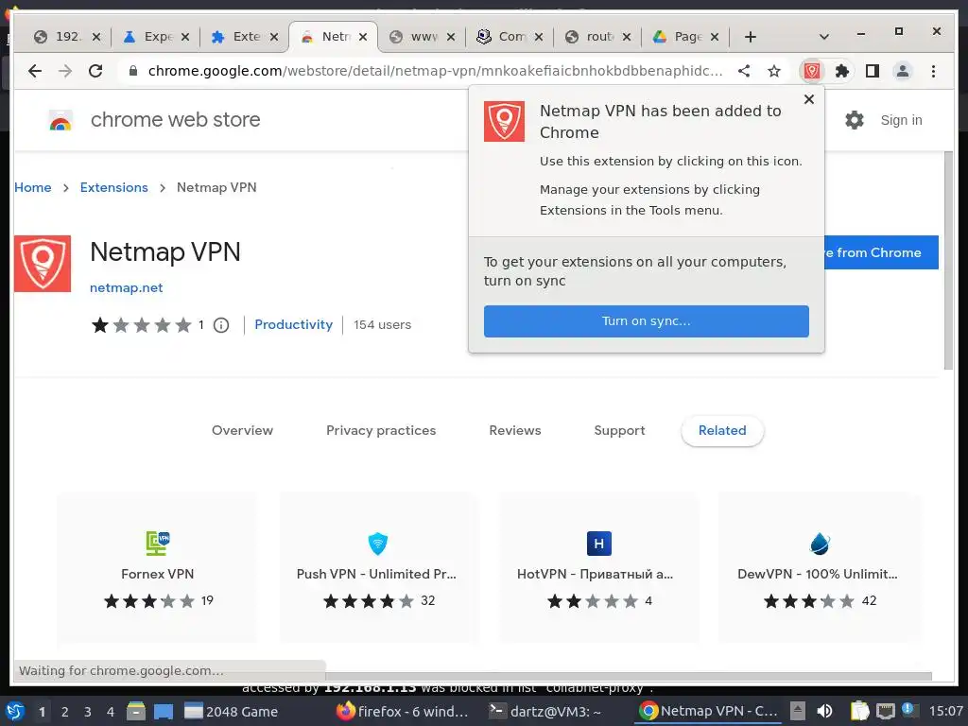The height and width of the screenshot is (726, 968).
Task: Click the clipboard tray icon
Action: pyautogui.click(x=859, y=712)
